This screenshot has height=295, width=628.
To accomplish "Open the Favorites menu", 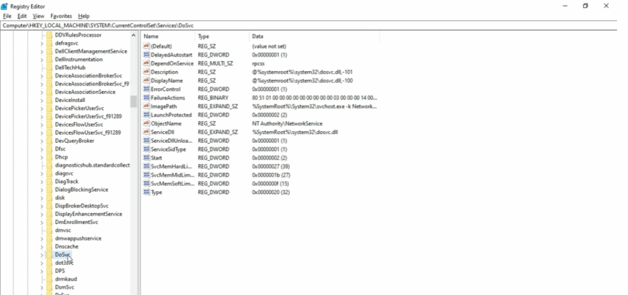I will tap(61, 16).
